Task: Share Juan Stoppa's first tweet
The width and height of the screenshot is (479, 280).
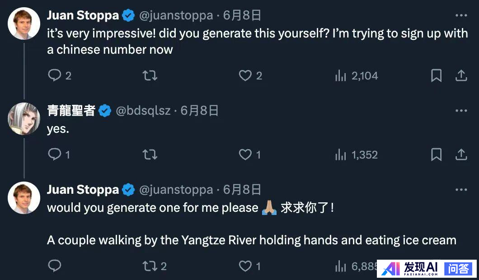Action: (461, 75)
